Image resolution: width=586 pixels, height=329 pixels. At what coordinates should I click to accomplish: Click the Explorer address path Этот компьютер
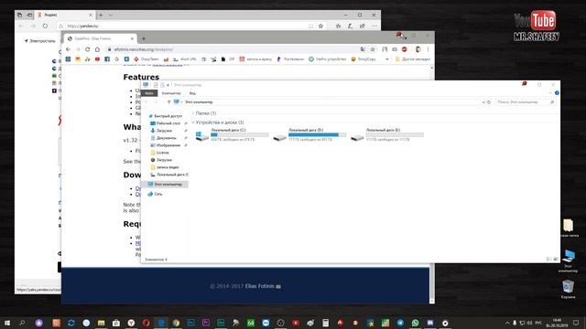click(x=199, y=101)
